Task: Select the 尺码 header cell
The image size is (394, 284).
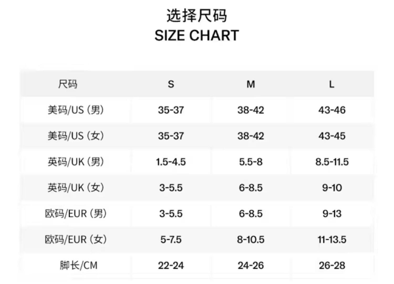Action: coord(68,84)
